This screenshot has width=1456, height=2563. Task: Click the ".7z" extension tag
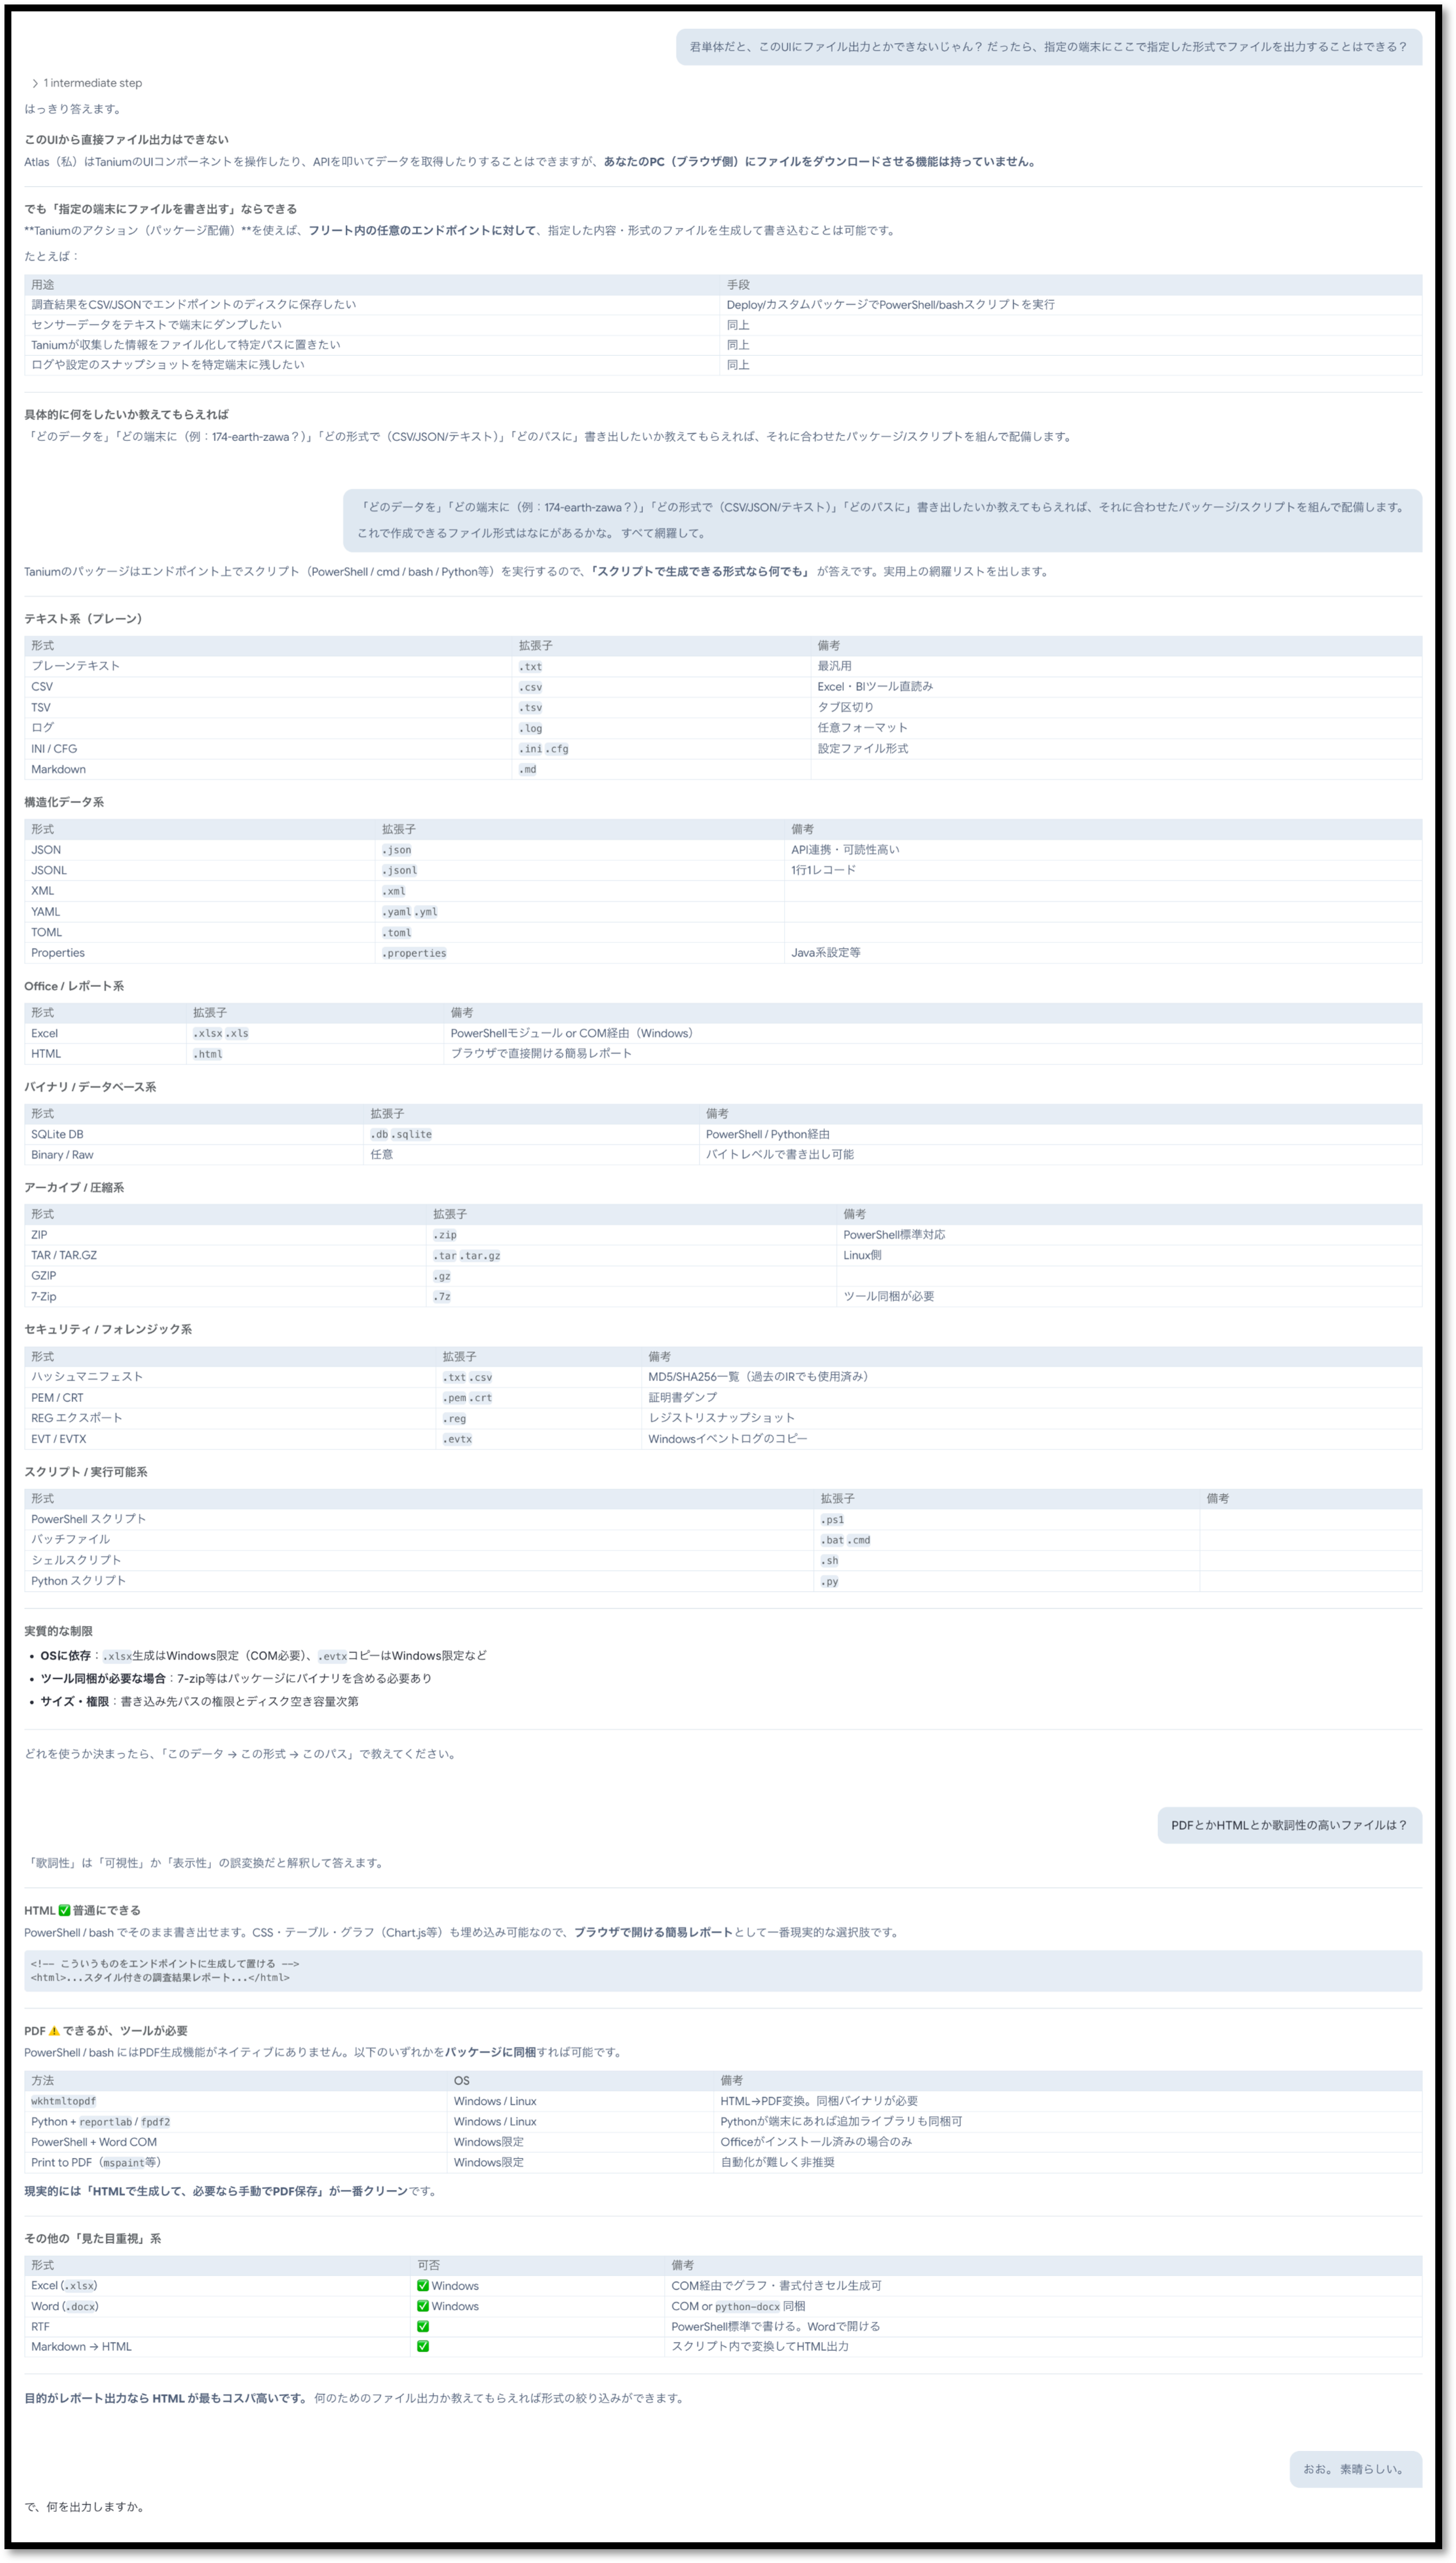click(x=442, y=1297)
